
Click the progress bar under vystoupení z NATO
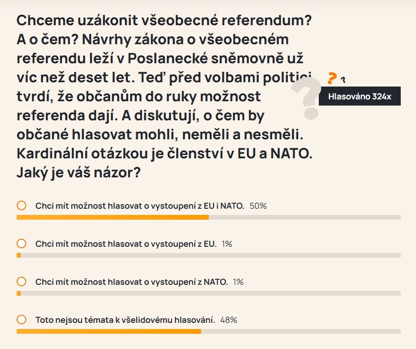(x=209, y=293)
